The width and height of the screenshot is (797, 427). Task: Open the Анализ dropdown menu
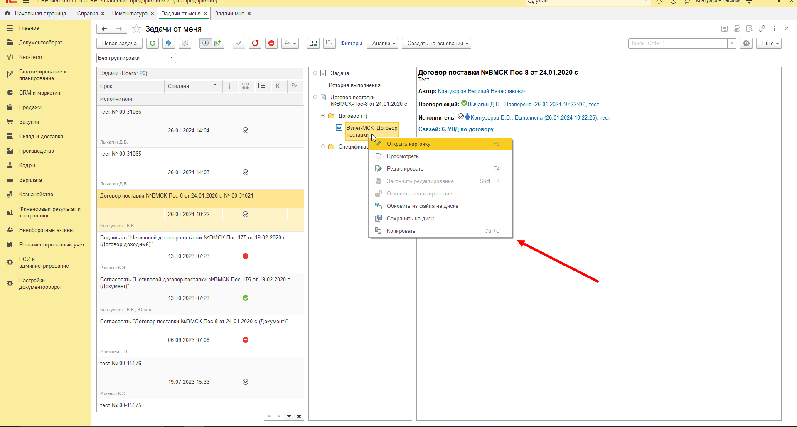click(x=382, y=43)
